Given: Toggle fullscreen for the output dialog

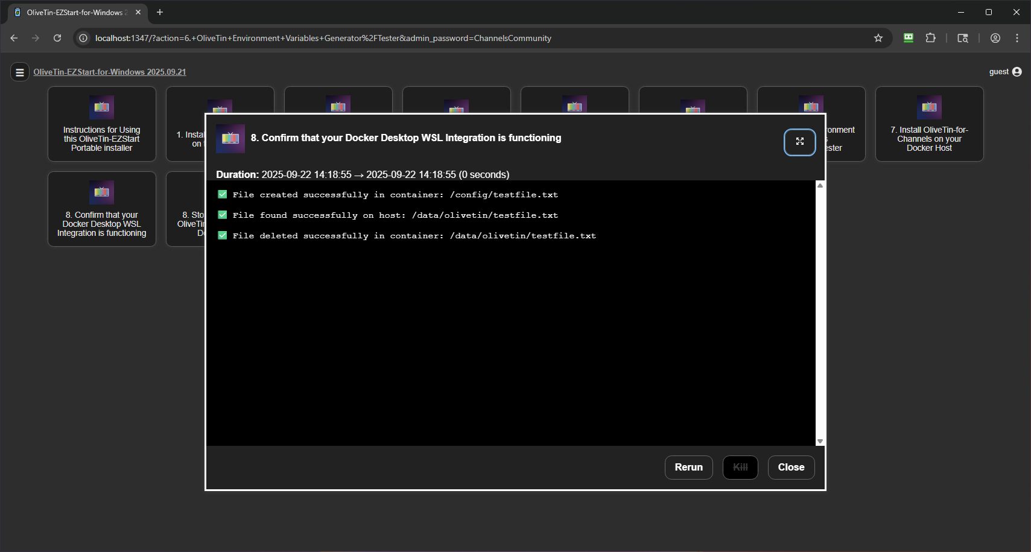Looking at the screenshot, I should [799, 142].
